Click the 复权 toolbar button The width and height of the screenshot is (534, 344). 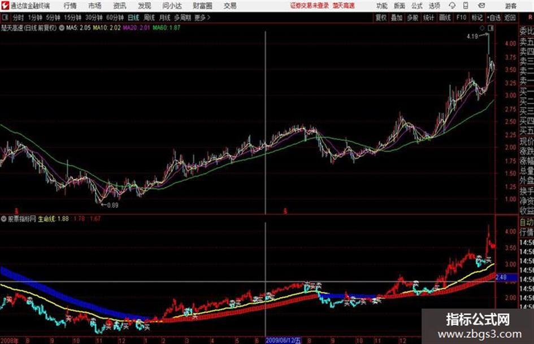[380, 18]
